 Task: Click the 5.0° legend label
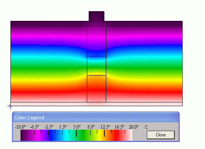point(77,127)
